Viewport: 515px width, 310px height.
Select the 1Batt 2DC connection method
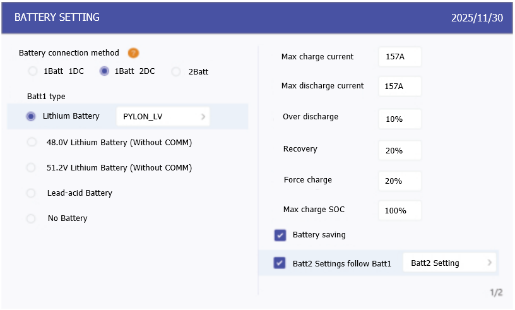pyautogui.click(x=105, y=71)
